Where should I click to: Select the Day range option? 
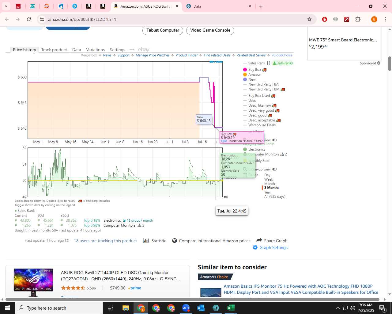pyautogui.click(x=267, y=175)
